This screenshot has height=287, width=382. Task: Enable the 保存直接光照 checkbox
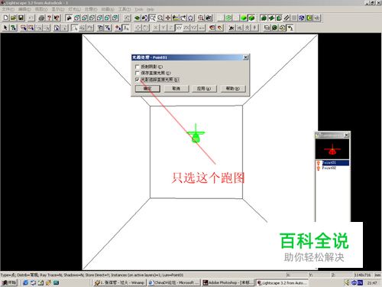(x=138, y=73)
